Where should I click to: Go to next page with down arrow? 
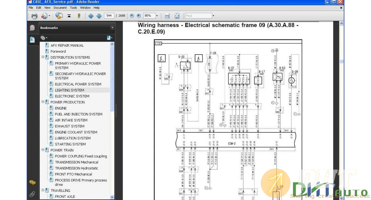(99, 16)
